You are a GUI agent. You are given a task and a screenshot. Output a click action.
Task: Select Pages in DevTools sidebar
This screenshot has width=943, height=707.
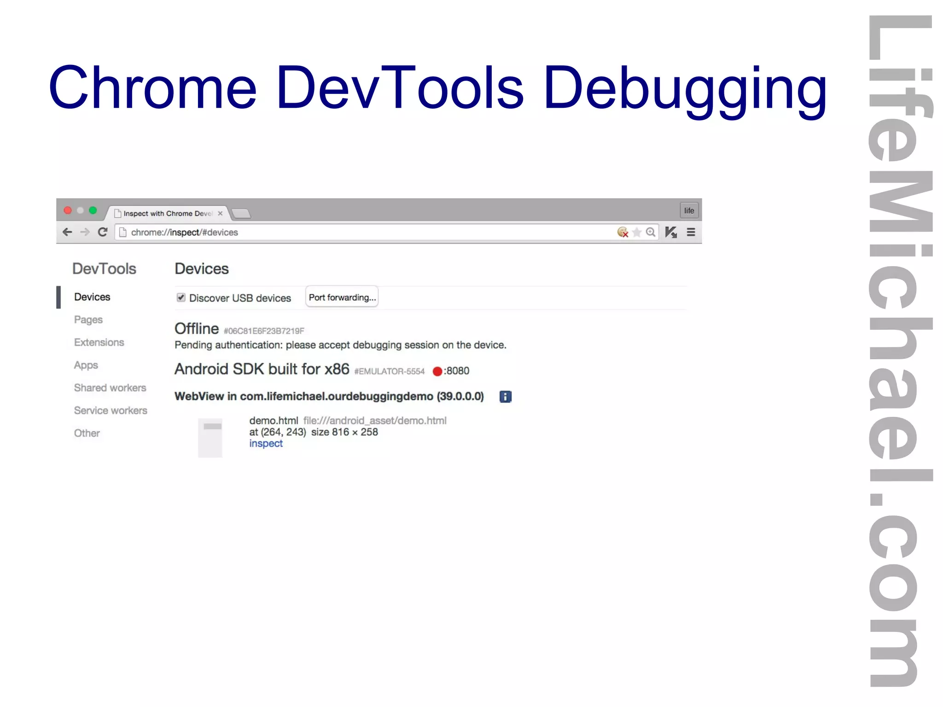[88, 320]
